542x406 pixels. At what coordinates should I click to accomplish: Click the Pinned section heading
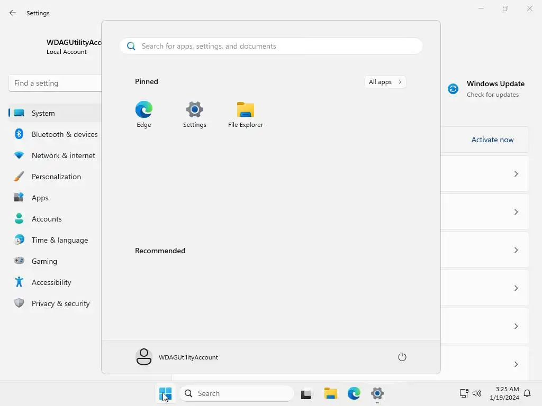tap(147, 81)
